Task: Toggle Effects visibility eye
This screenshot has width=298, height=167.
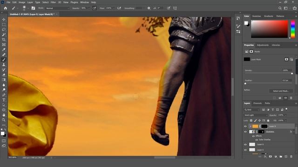Action: pyautogui.click(x=253, y=136)
